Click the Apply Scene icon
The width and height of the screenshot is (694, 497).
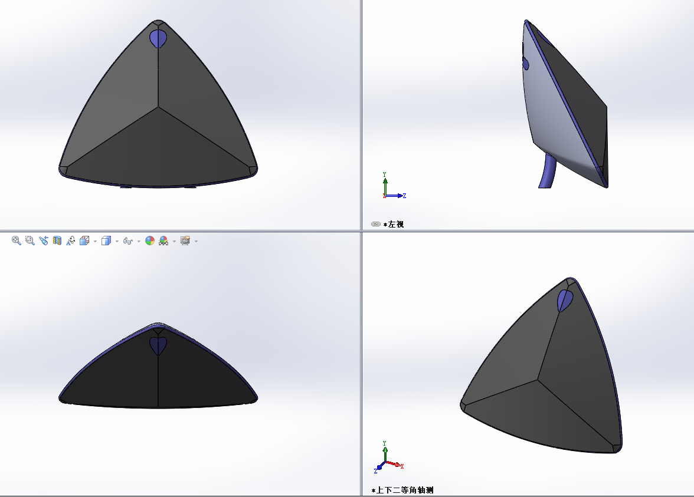click(x=163, y=241)
